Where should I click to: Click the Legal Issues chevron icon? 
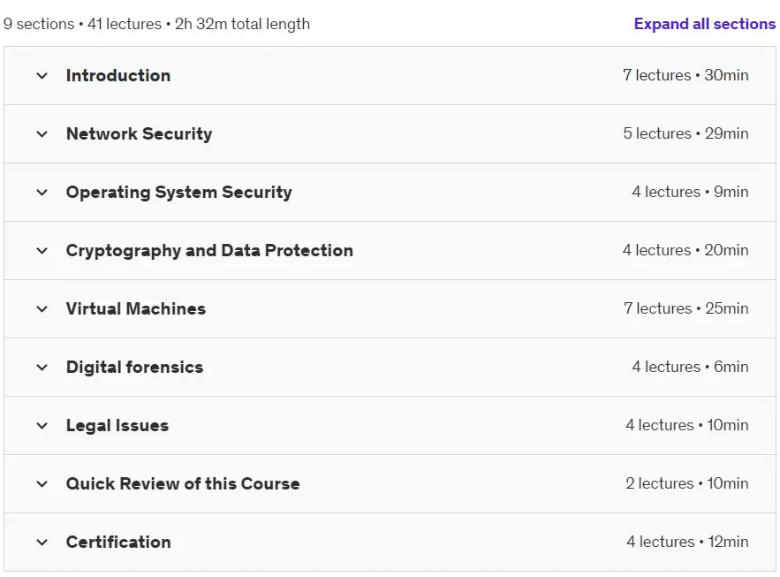[x=42, y=425]
